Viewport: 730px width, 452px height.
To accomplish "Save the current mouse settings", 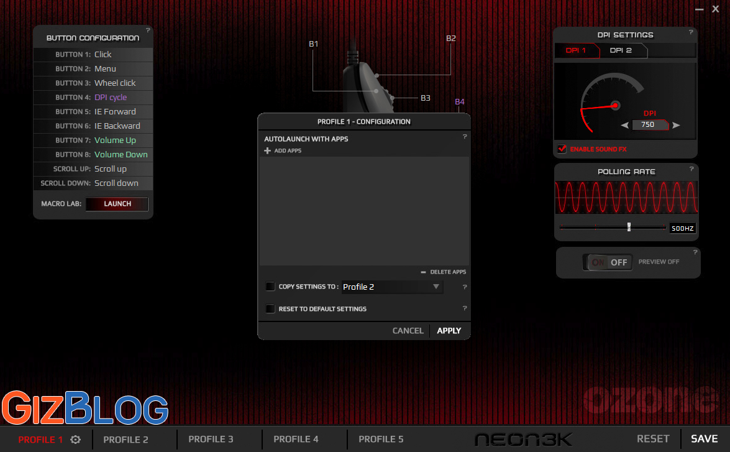I will tap(705, 439).
